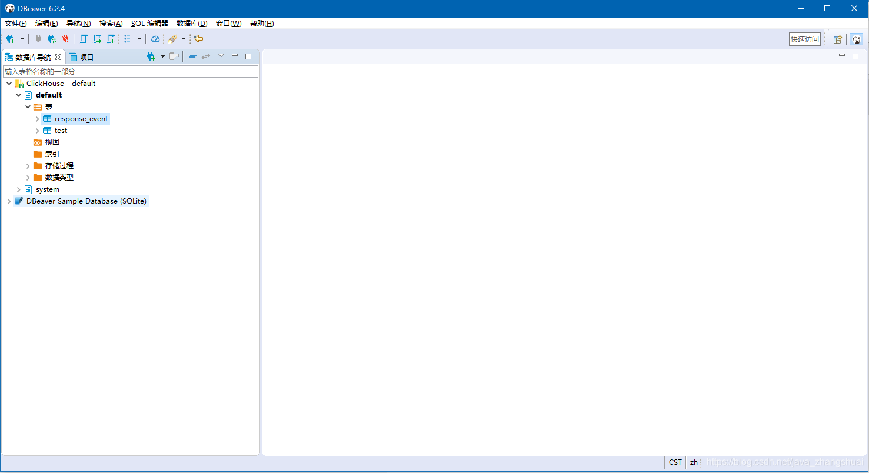Select the 存储过程 procedures item

pyautogui.click(x=59, y=166)
